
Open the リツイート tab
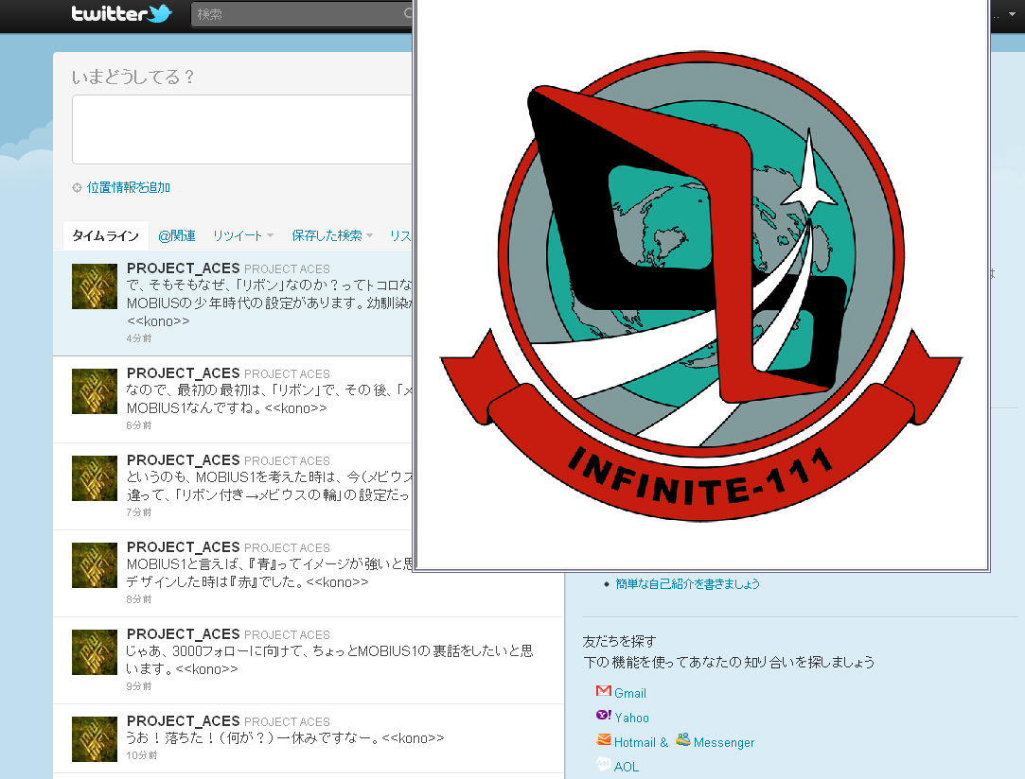point(238,235)
